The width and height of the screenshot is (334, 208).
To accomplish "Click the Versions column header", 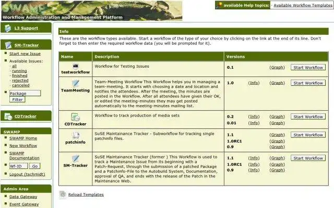I will click(276, 57).
